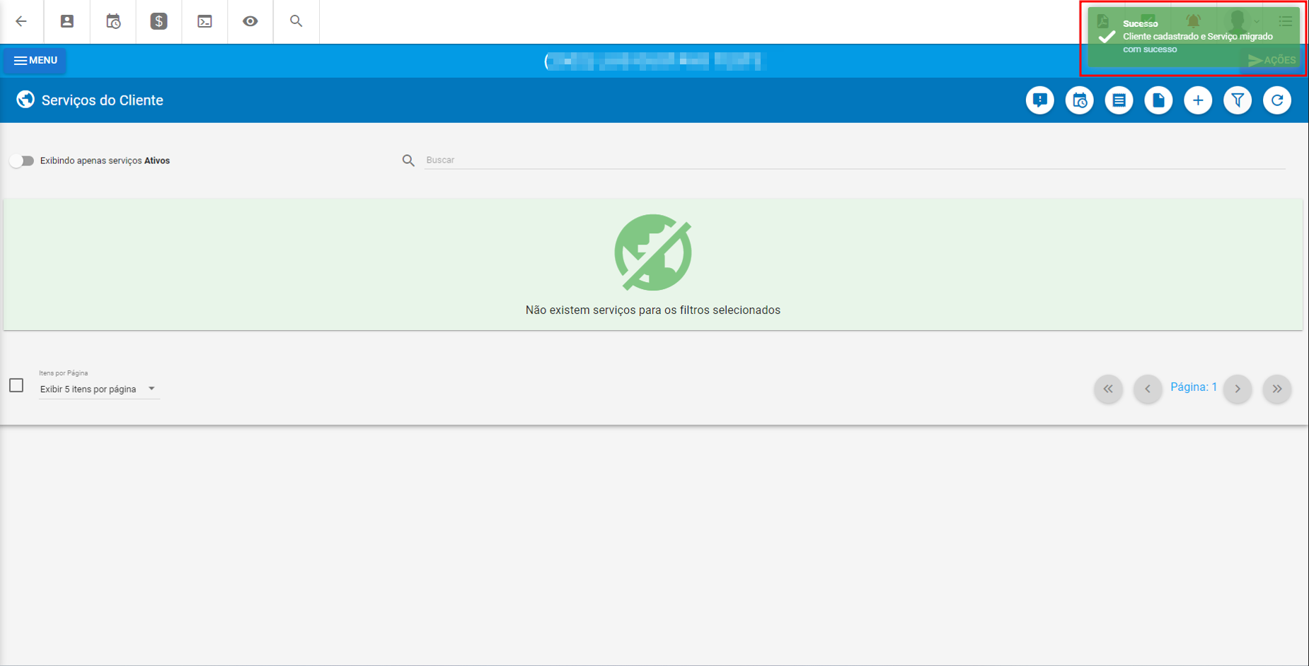1309x666 pixels.
Task: Click the search magnifier beside Buscar
Action: tap(408, 160)
